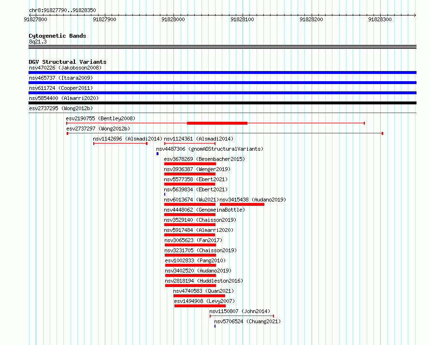Click the 91828000 ruler position label

[x=173, y=19]
